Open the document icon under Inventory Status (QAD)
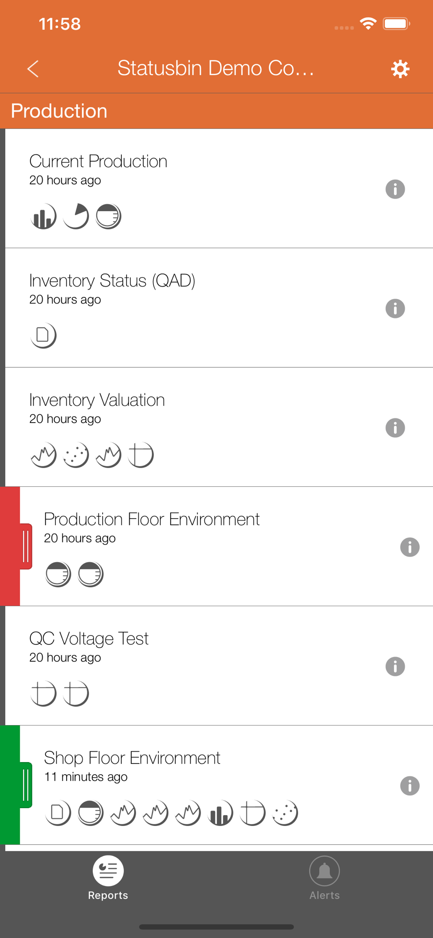The height and width of the screenshot is (938, 433). tap(44, 335)
